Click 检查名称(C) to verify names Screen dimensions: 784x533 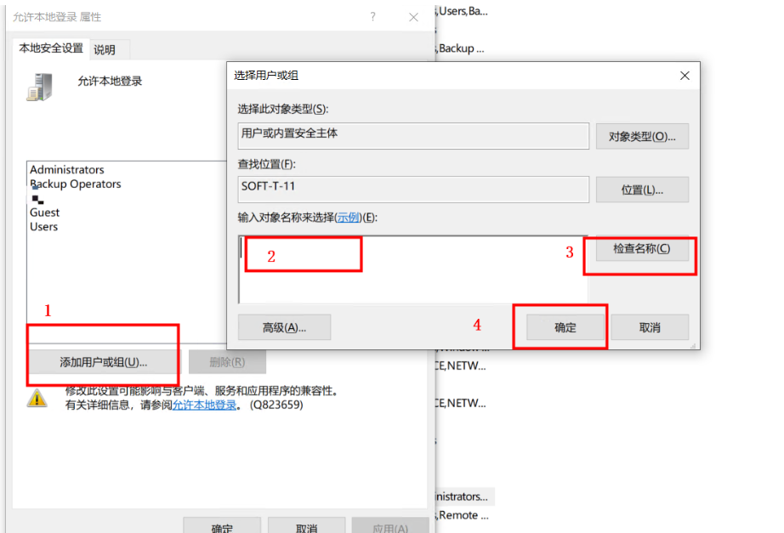pyautogui.click(x=641, y=249)
